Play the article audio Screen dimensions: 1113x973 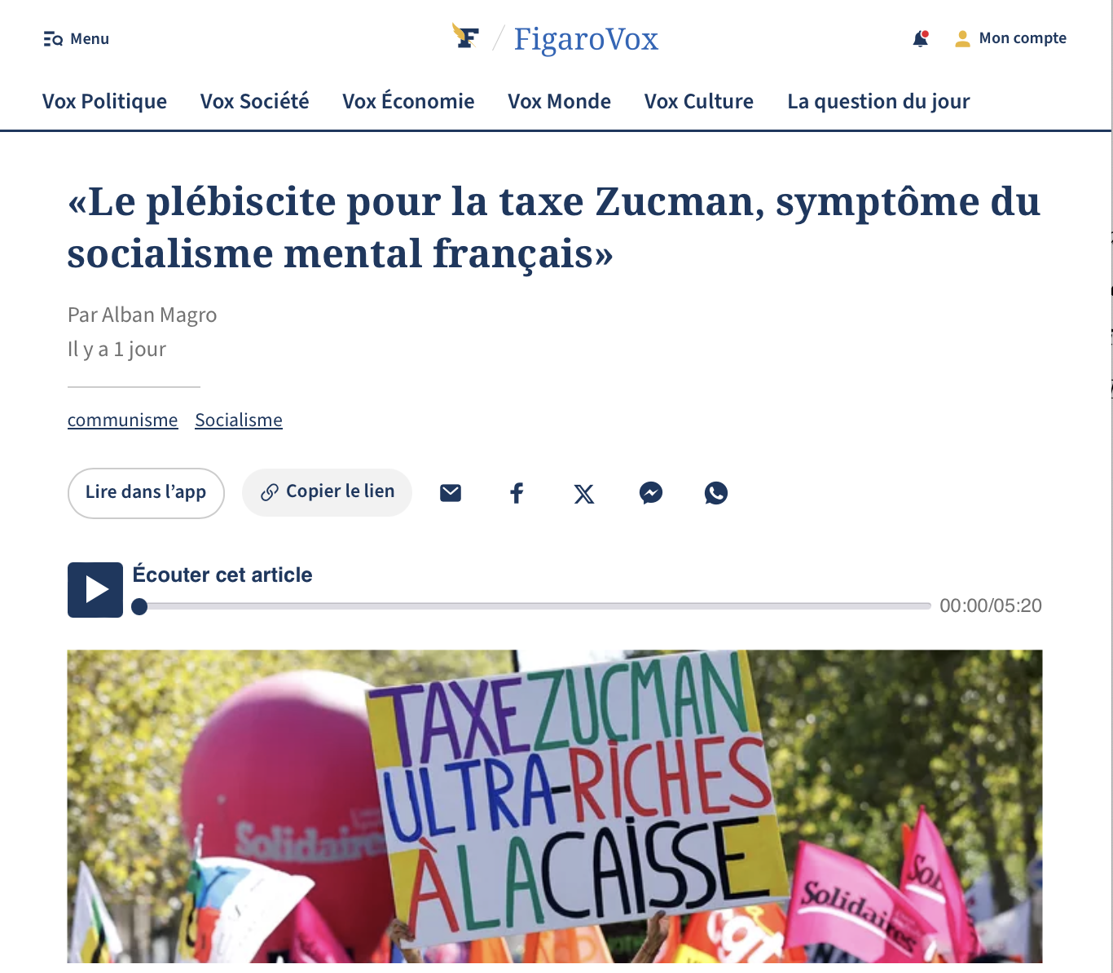95,590
